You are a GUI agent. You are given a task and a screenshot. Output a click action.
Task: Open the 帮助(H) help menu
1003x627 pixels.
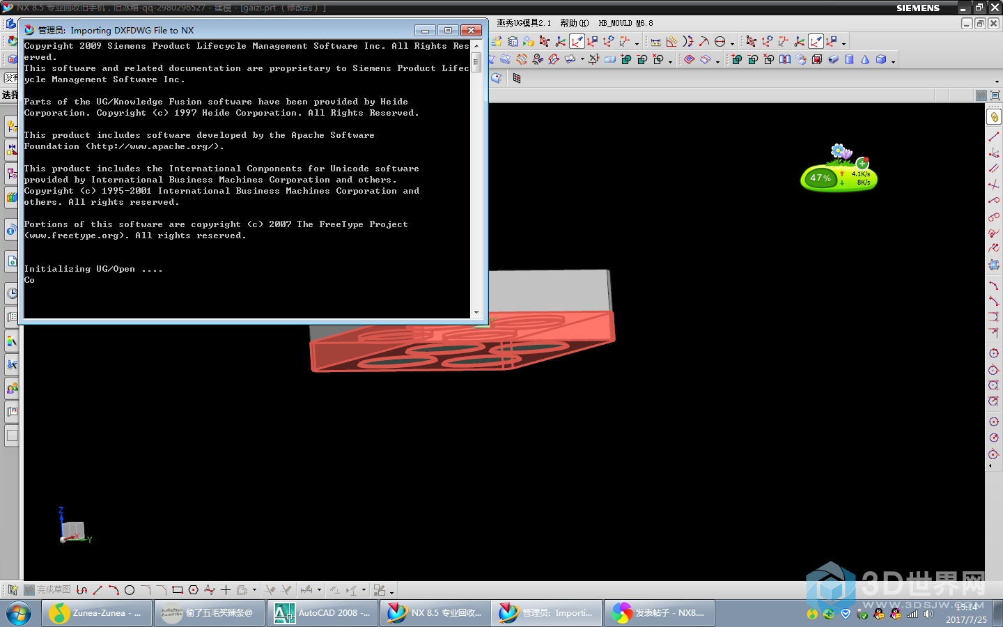[575, 23]
